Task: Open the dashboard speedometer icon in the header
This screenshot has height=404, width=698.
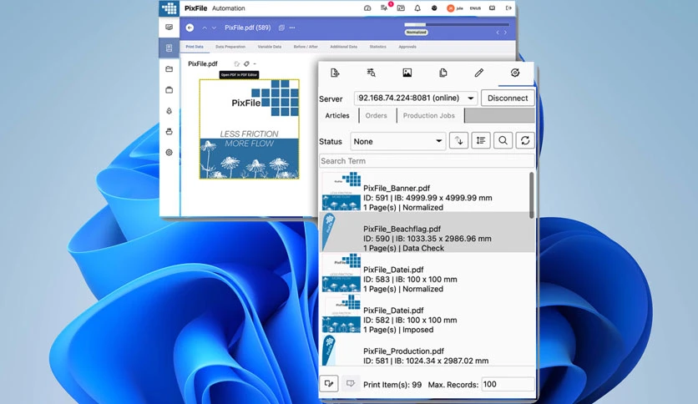Action: pos(367,8)
